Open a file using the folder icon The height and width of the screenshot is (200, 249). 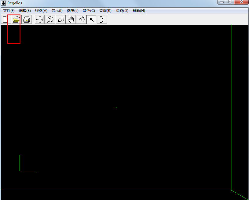click(x=16, y=20)
